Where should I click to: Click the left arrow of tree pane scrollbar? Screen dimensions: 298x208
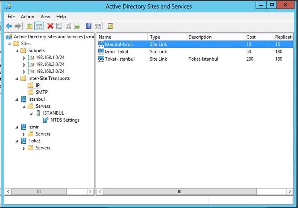tap(8, 192)
